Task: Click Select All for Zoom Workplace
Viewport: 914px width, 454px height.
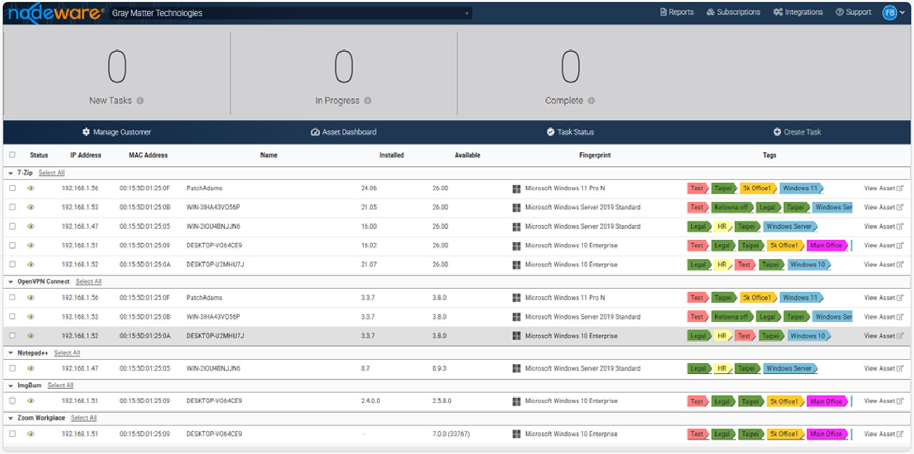Action: pos(83,418)
